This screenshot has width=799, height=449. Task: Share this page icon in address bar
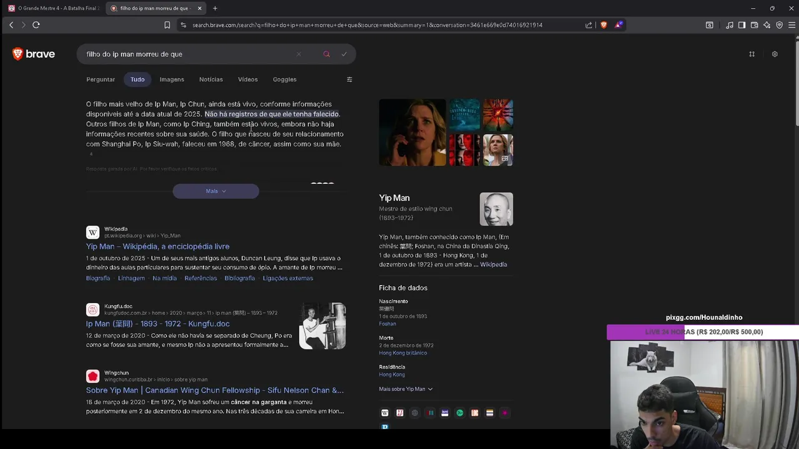589,25
